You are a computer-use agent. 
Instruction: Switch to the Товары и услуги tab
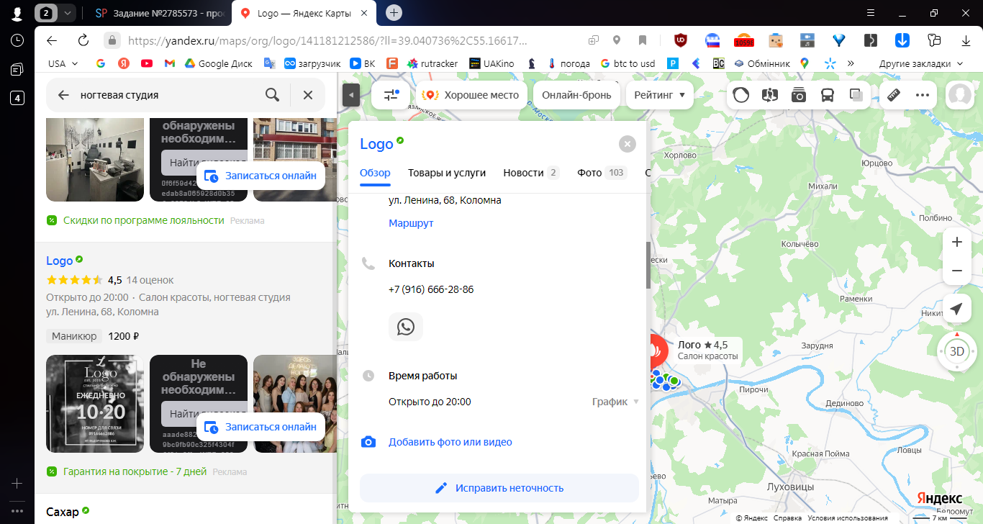click(447, 173)
